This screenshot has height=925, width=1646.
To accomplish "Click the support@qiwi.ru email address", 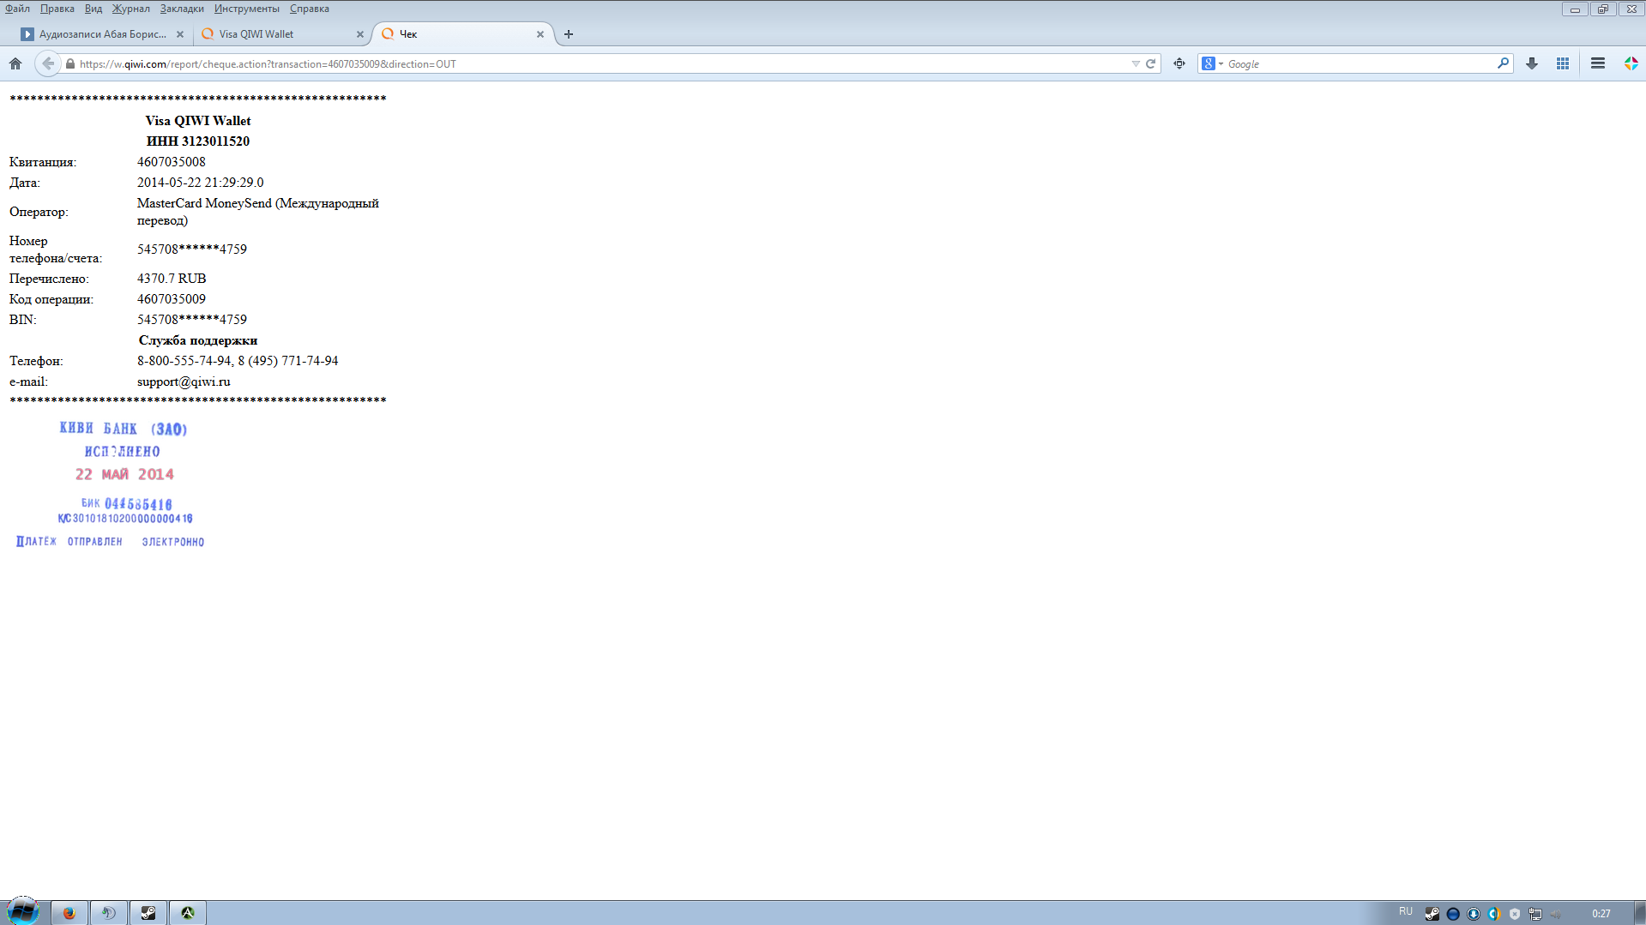I will pyautogui.click(x=184, y=381).
